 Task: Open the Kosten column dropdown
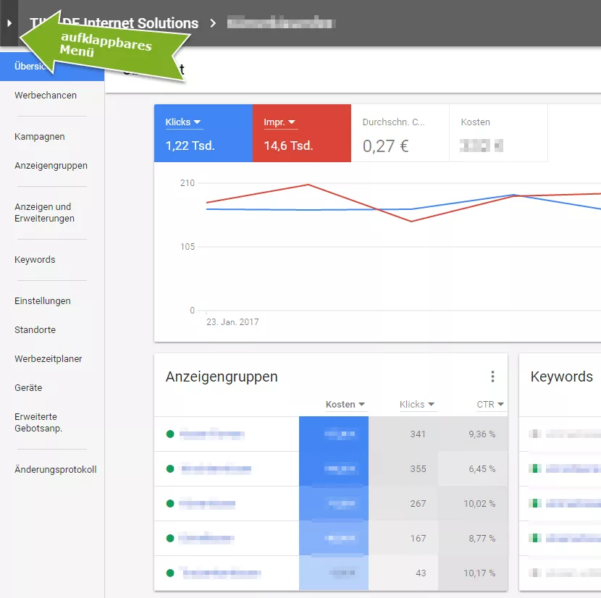tap(345, 405)
